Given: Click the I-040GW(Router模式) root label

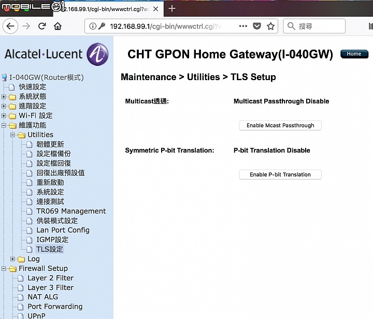Looking at the screenshot, I should tap(47, 78).
